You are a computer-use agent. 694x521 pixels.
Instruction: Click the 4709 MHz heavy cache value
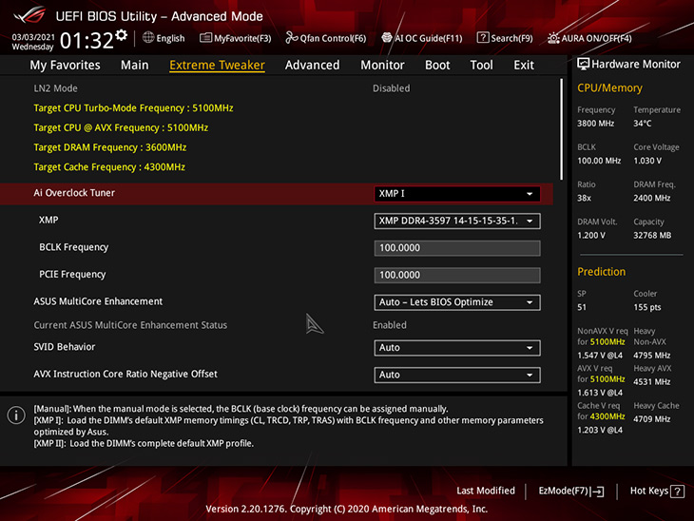pyautogui.click(x=651, y=419)
